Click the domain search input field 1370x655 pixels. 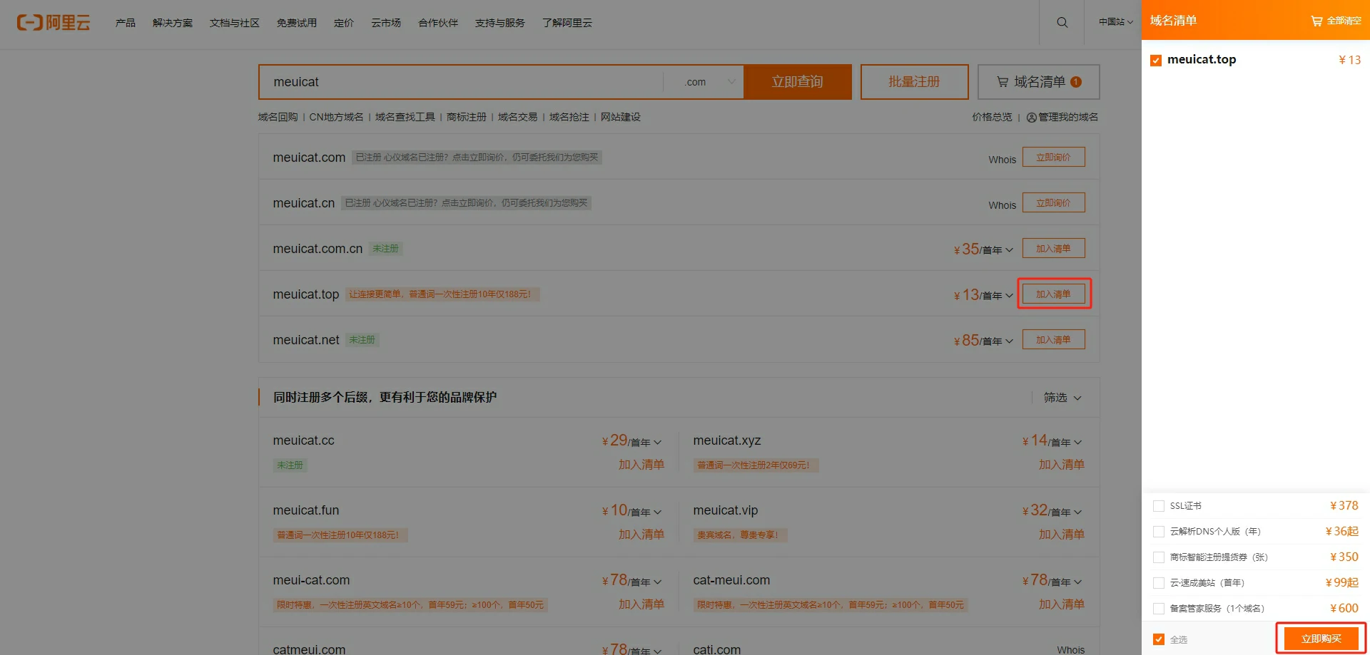pos(460,82)
